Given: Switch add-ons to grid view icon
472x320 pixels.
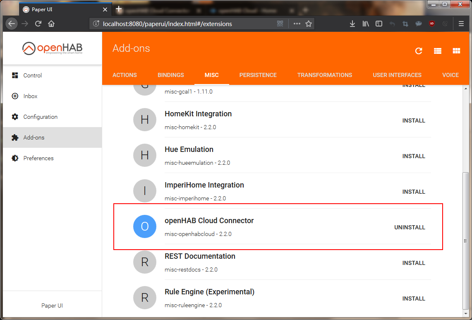Looking at the screenshot, I should [x=456, y=51].
